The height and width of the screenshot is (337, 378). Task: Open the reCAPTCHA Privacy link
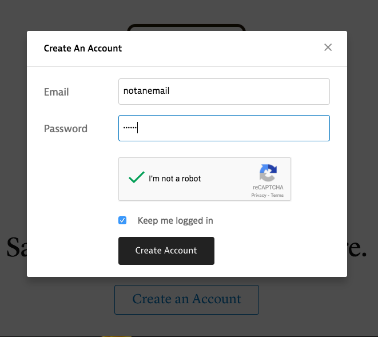258,195
